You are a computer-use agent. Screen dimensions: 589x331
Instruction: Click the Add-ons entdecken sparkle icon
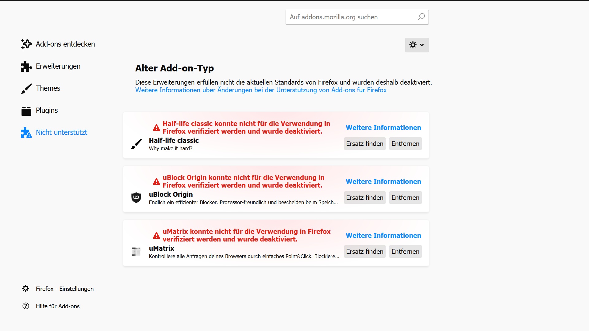click(x=26, y=44)
